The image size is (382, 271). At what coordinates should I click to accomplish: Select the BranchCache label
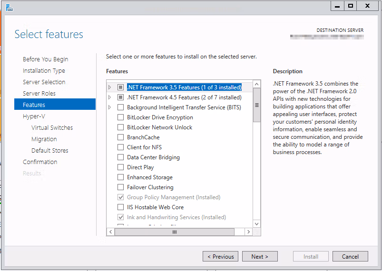(x=143, y=137)
